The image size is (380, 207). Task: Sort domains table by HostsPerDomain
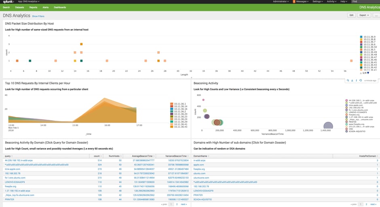click(368, 156)
